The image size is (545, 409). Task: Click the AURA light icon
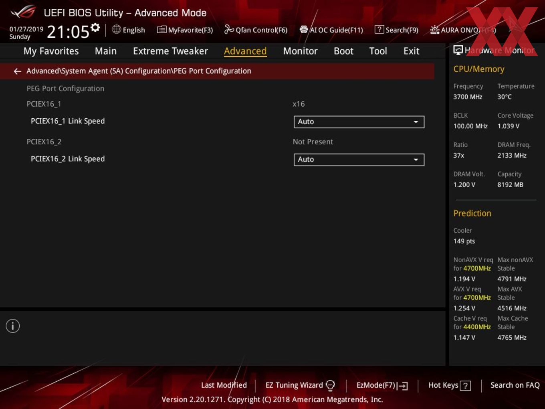point(434,30)
